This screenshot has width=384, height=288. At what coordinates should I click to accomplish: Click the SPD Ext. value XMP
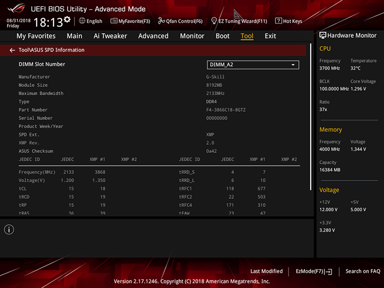(x=210, y=135)
